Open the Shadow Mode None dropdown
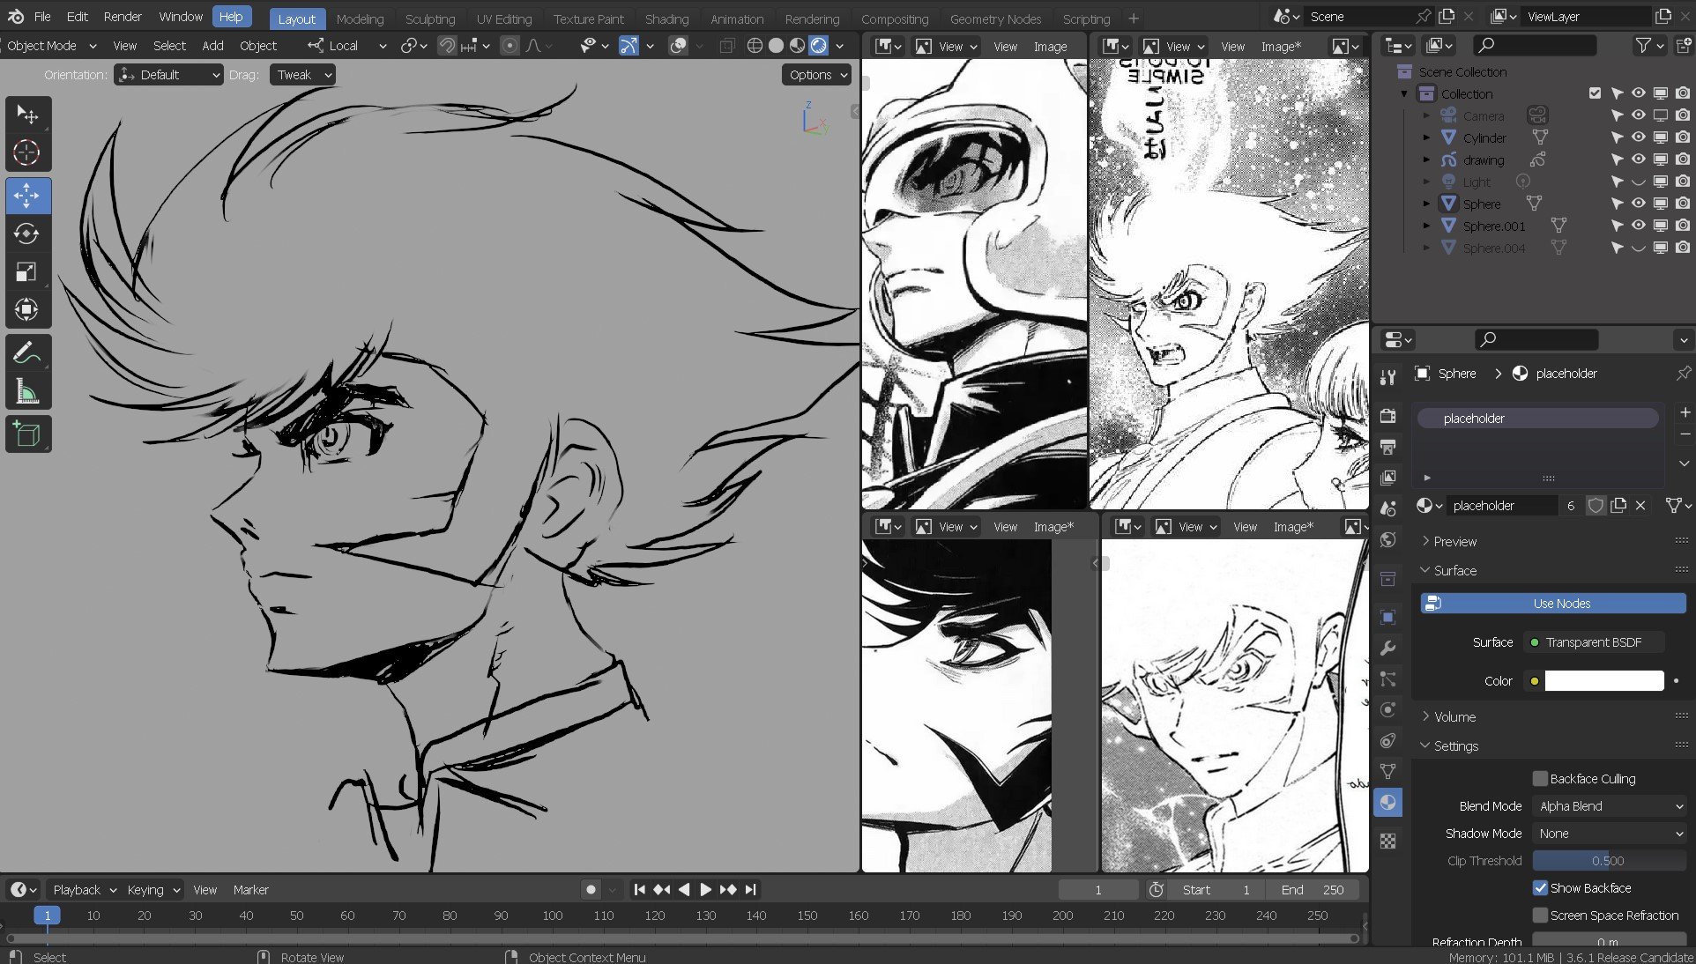Screen dimensions: 1696x964 point(1610,833)
